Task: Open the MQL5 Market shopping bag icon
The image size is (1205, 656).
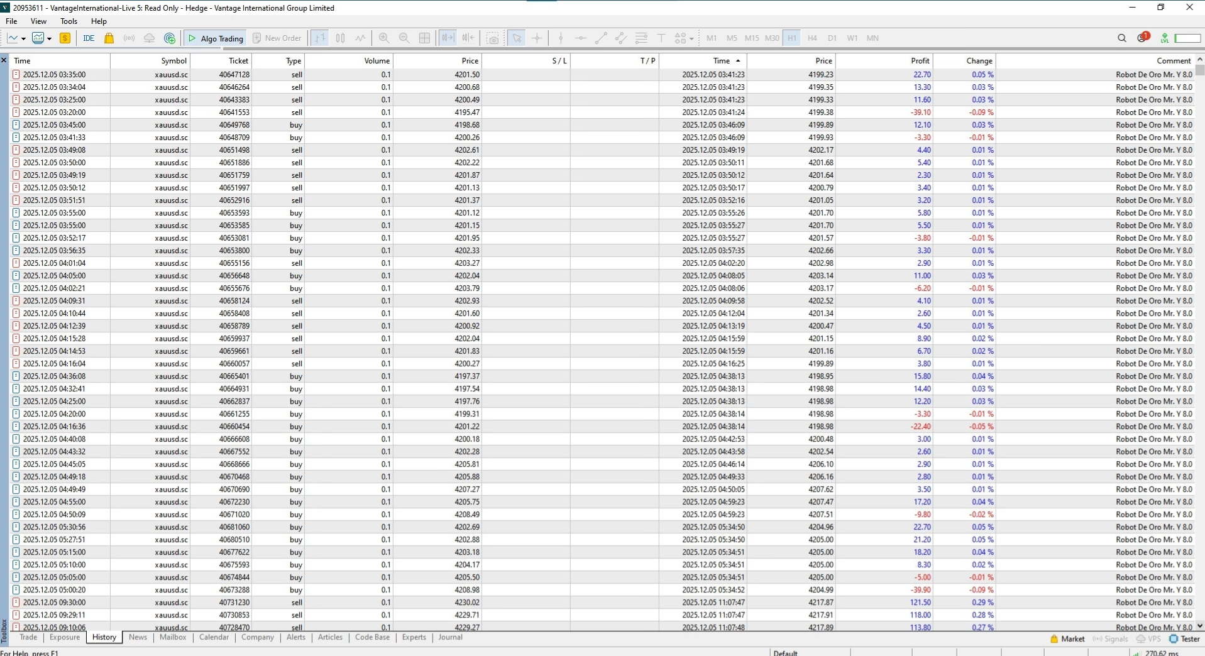Action: tap(109, 38)
